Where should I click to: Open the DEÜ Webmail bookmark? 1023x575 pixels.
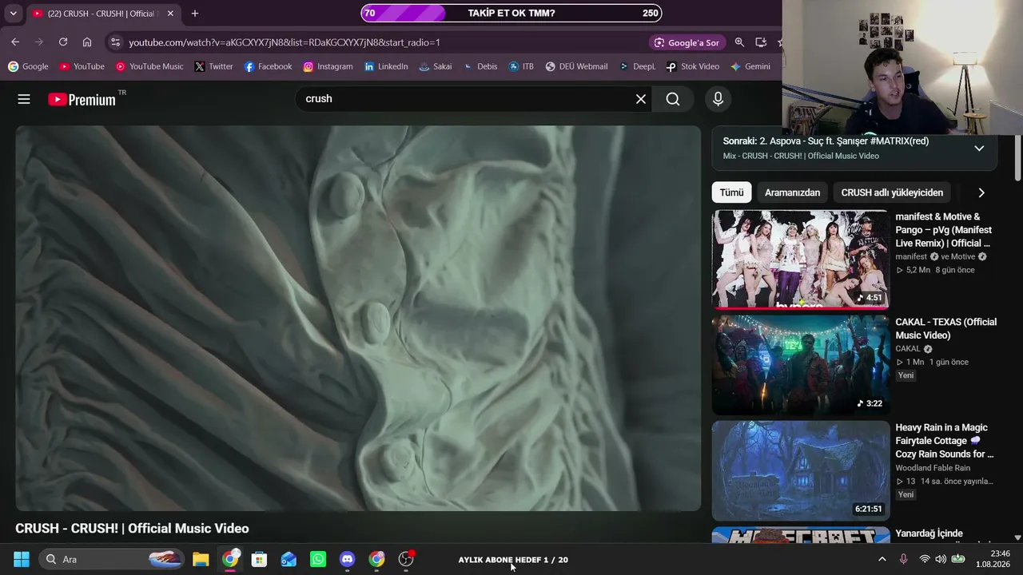coord(576,66)
